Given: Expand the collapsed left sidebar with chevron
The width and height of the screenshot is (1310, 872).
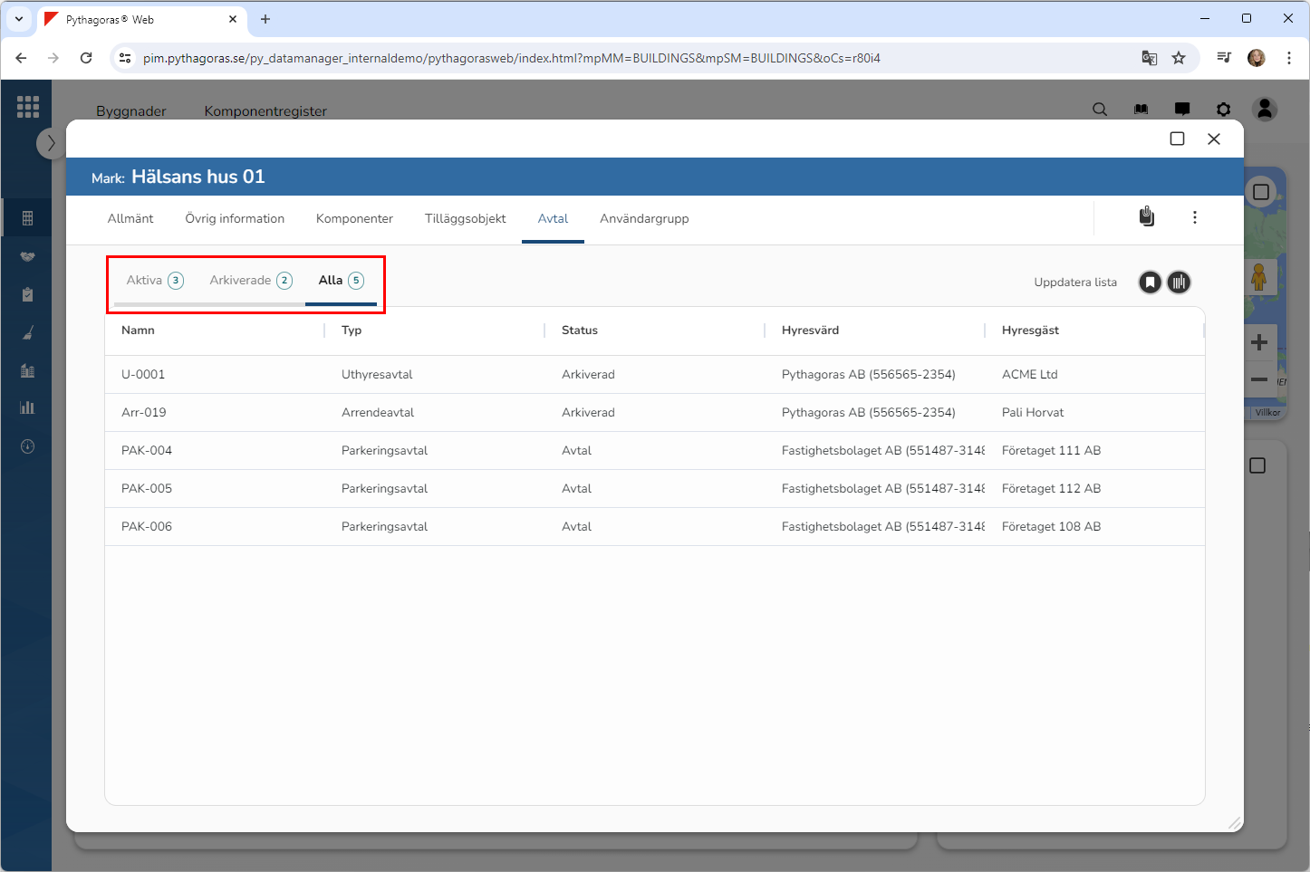Looking at the screenshot, I should pyautogui.click(x=51, y=143).
